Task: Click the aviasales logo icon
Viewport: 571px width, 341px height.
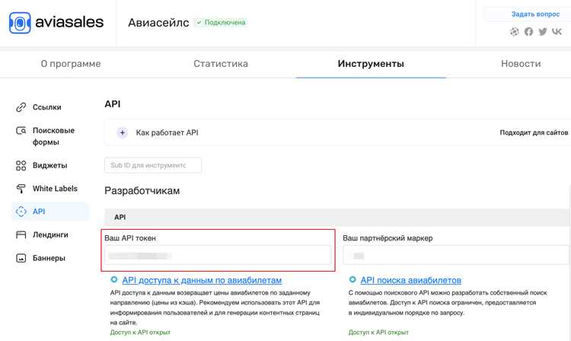Action: pyautogui.click(x=20, y=23)
